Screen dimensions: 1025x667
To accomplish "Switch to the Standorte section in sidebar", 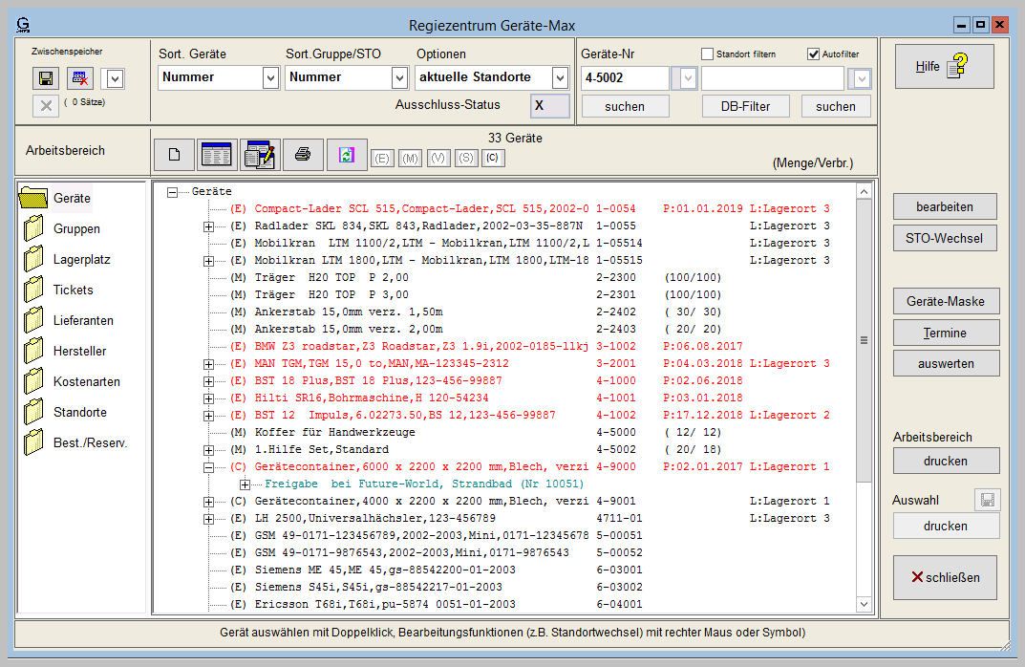I will pyautogui.click(x=79, y=412).
